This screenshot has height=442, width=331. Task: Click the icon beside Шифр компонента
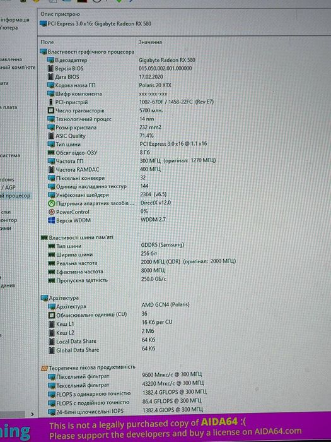click(50, 93)
